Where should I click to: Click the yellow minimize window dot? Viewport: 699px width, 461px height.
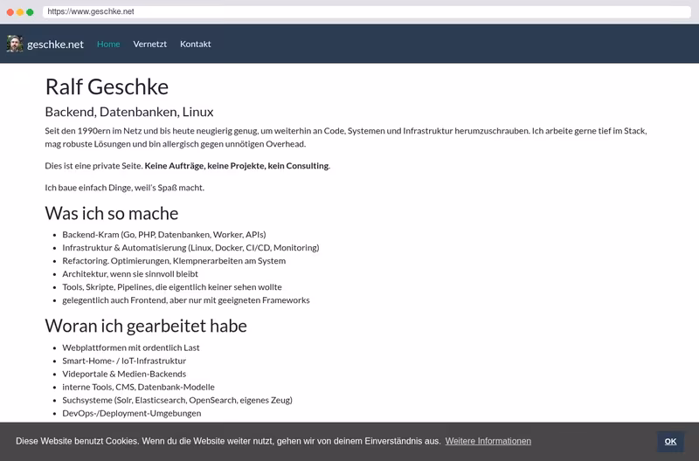pyautogui.click(x=20, y=12)
